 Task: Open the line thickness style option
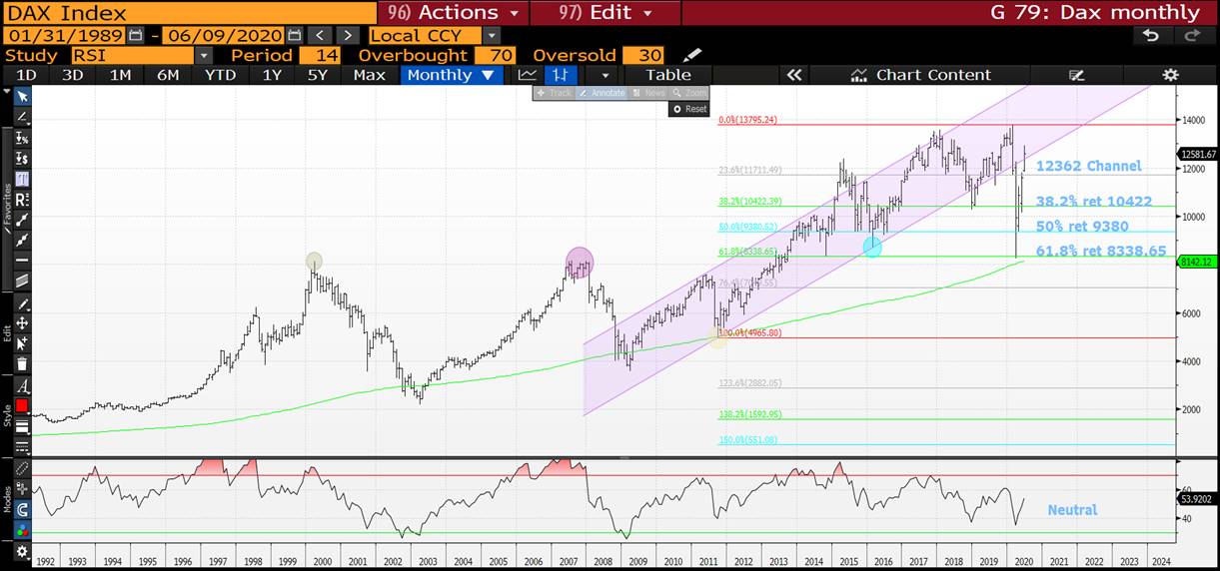(22, 426)
